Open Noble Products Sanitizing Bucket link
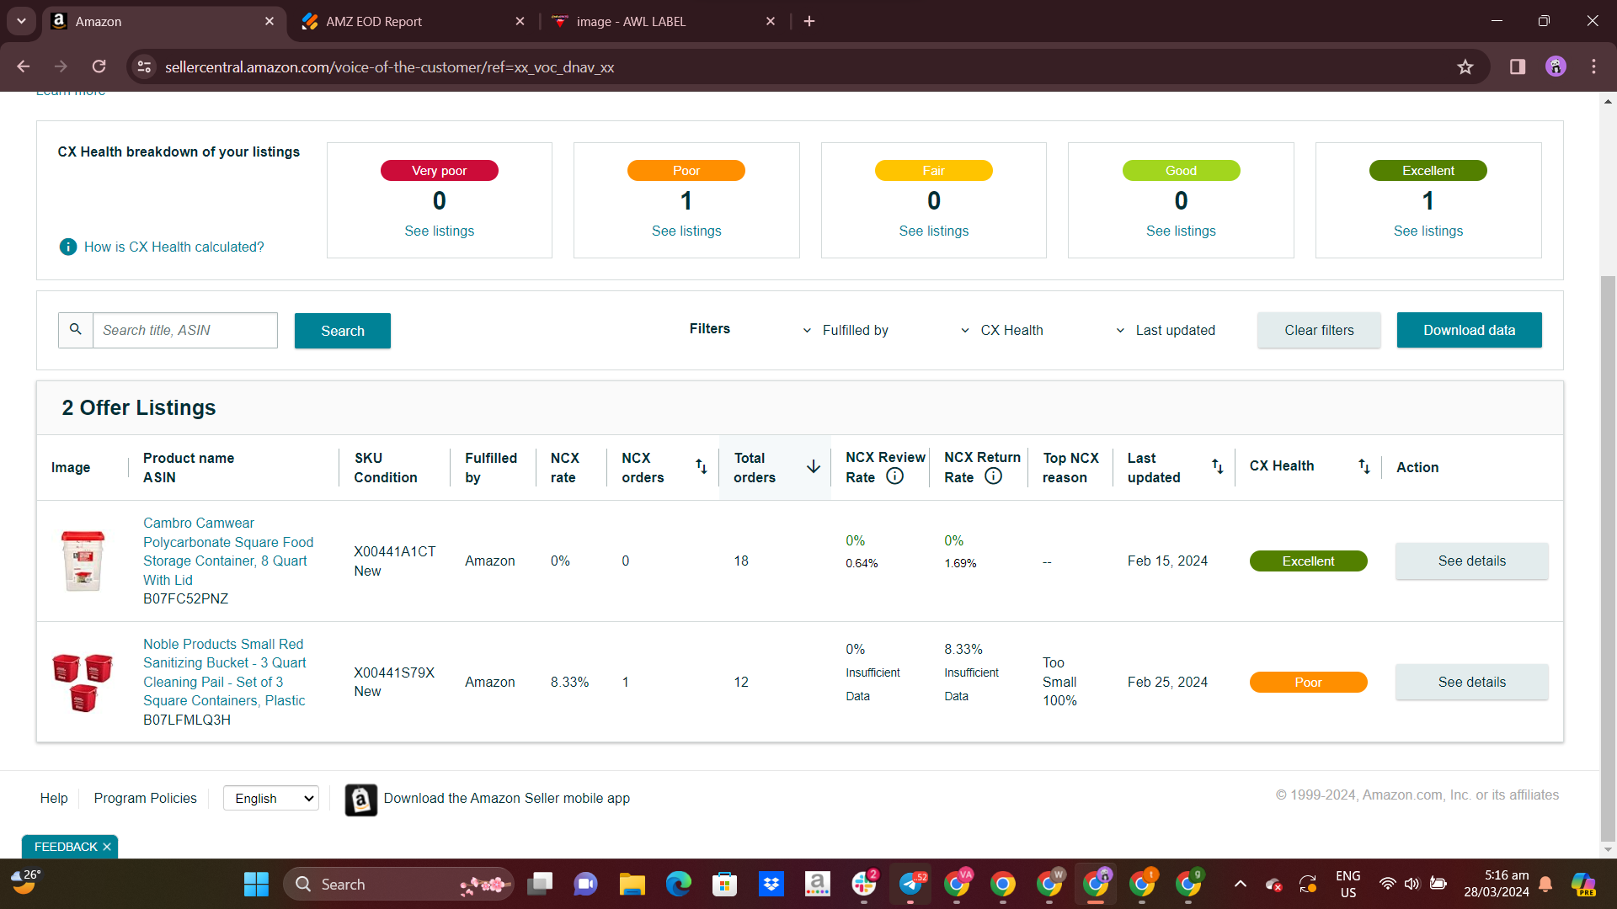This screenshot has width=1617, height=909. pos(225,672)
